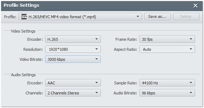Click the MP4 format icon in Profile

[x=24, y=17]
